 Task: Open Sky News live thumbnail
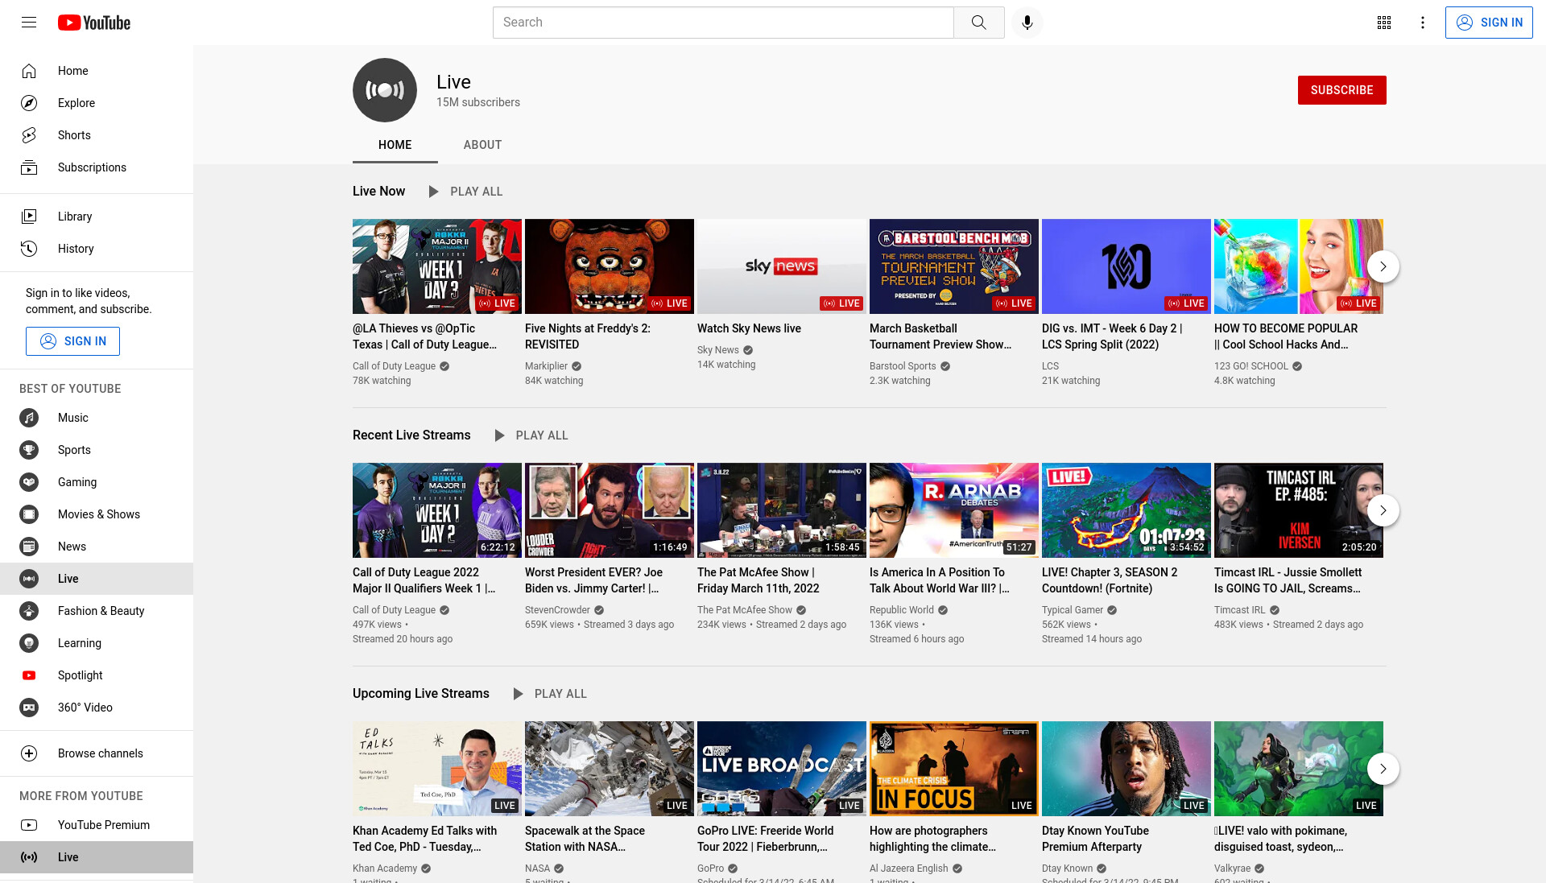[782, 266]
